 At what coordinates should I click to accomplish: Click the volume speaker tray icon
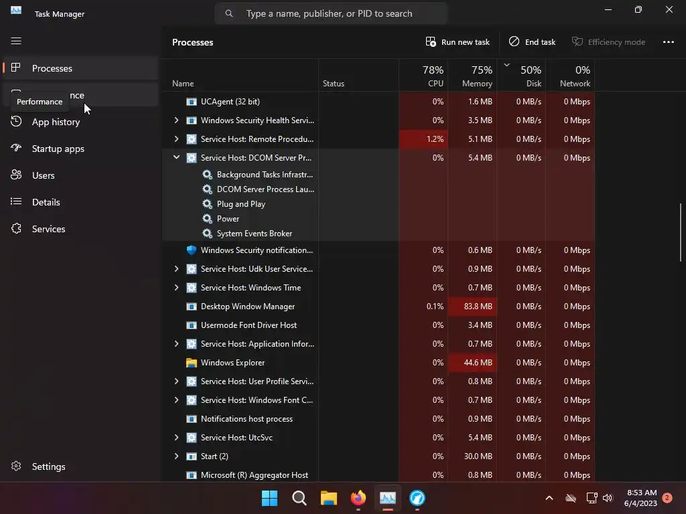tap(608, 498)
